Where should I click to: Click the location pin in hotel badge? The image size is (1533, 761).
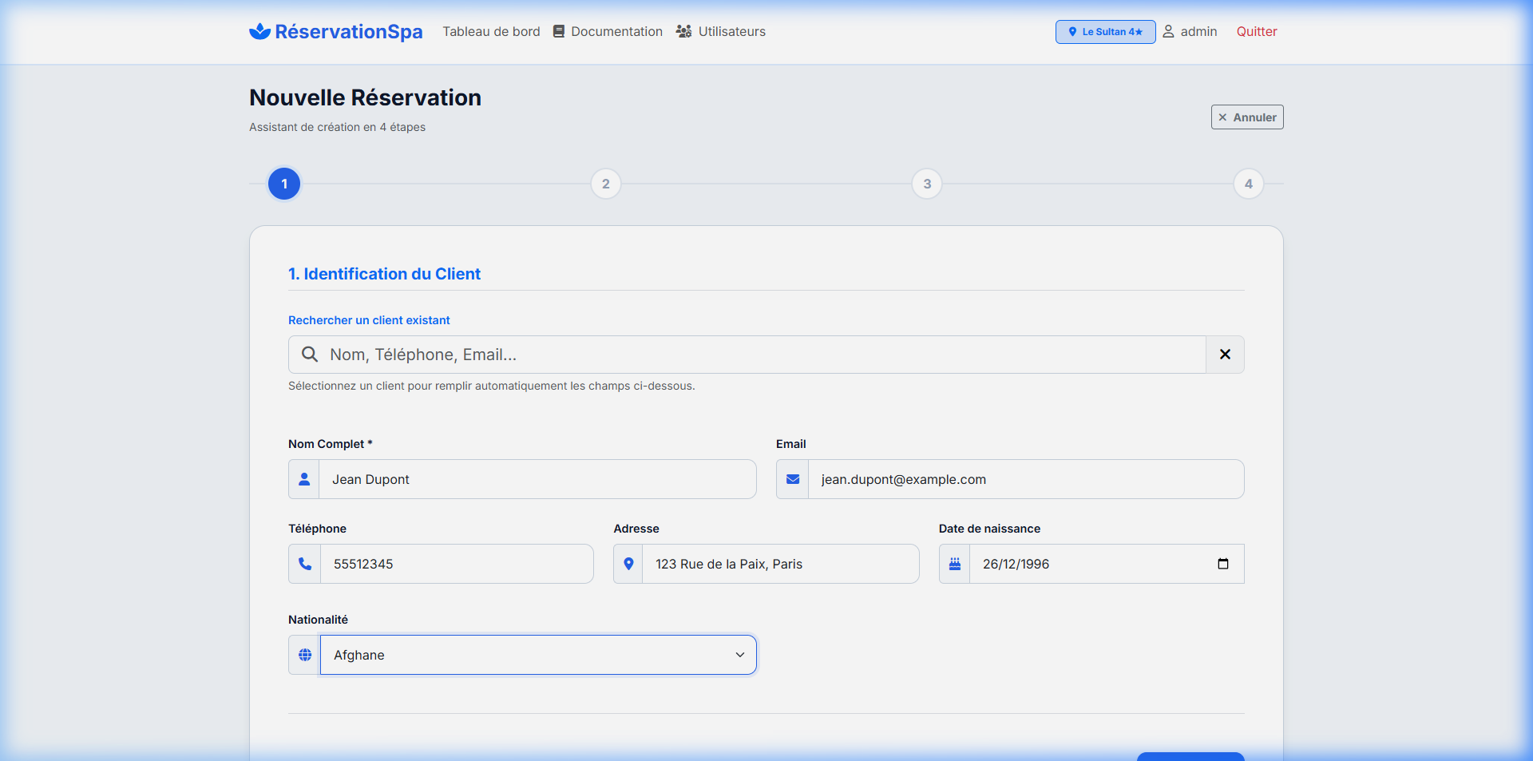1072,32
